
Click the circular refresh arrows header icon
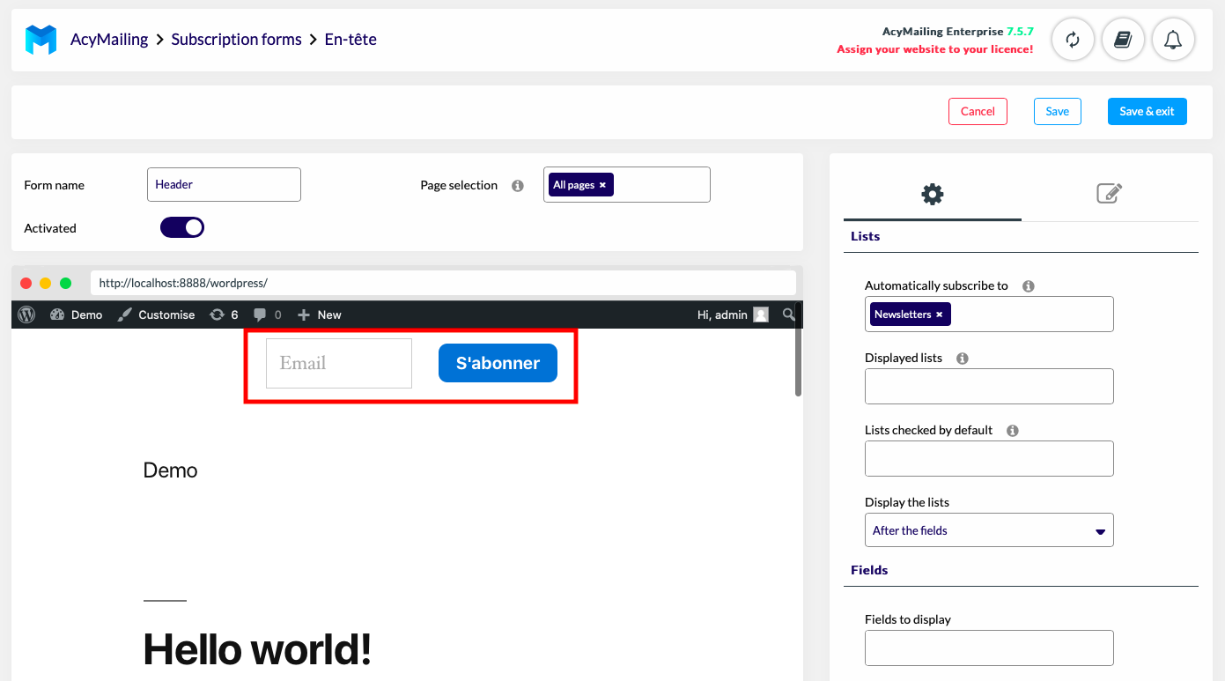point(1073,40)
